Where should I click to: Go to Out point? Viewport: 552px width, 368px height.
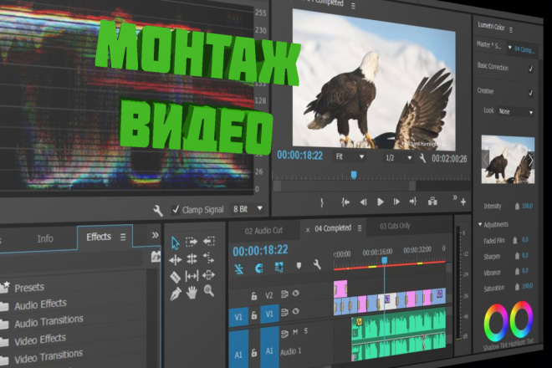[413, 202]
